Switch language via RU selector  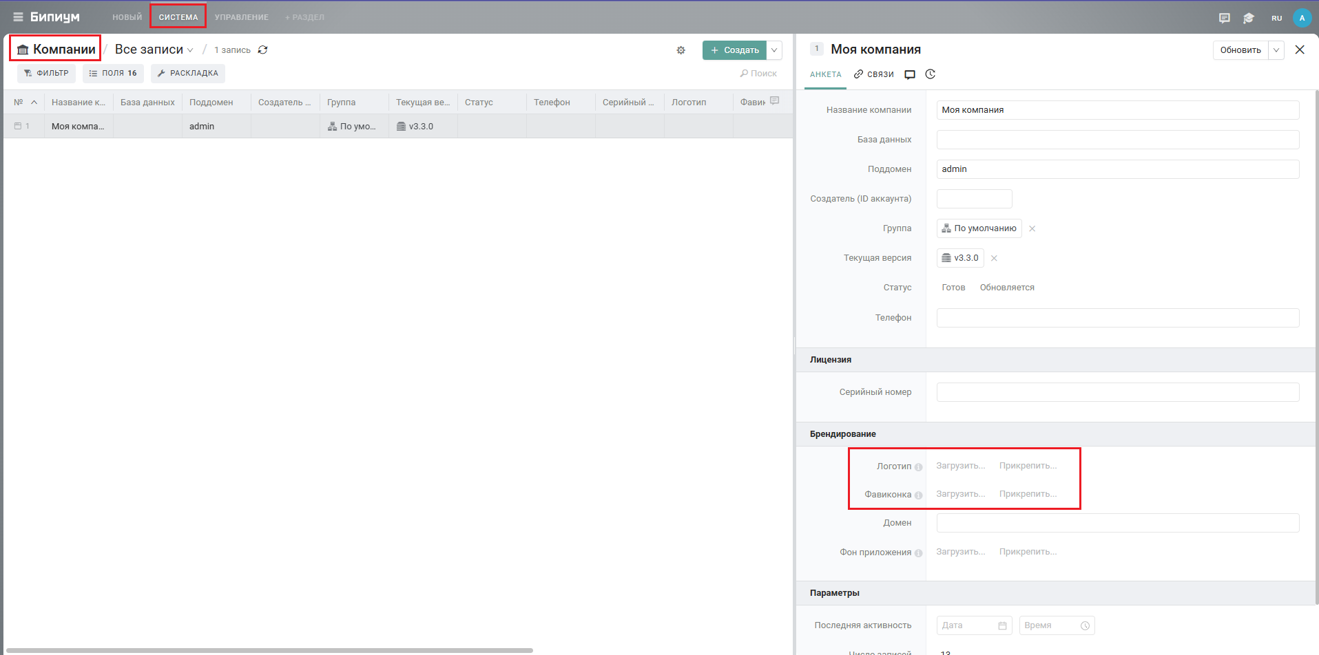1276,18
